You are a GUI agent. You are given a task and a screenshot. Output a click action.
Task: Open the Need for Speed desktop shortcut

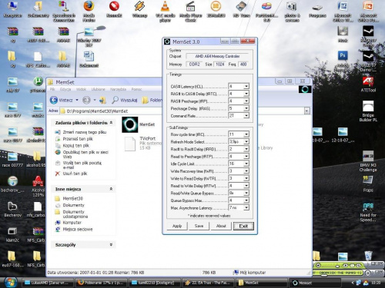coord(368,212)
